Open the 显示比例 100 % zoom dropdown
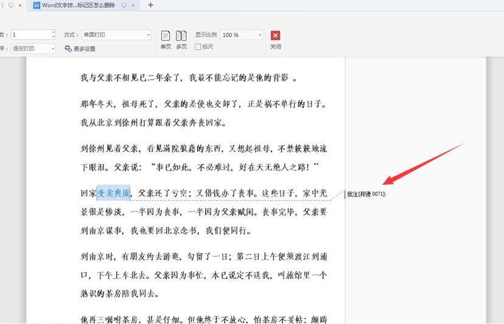 pos(241,35)
